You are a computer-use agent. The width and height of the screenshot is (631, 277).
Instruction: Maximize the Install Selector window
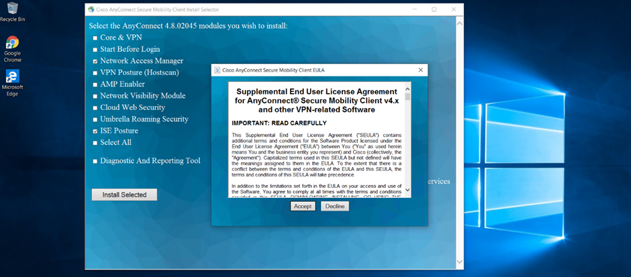tap(434, 9)
